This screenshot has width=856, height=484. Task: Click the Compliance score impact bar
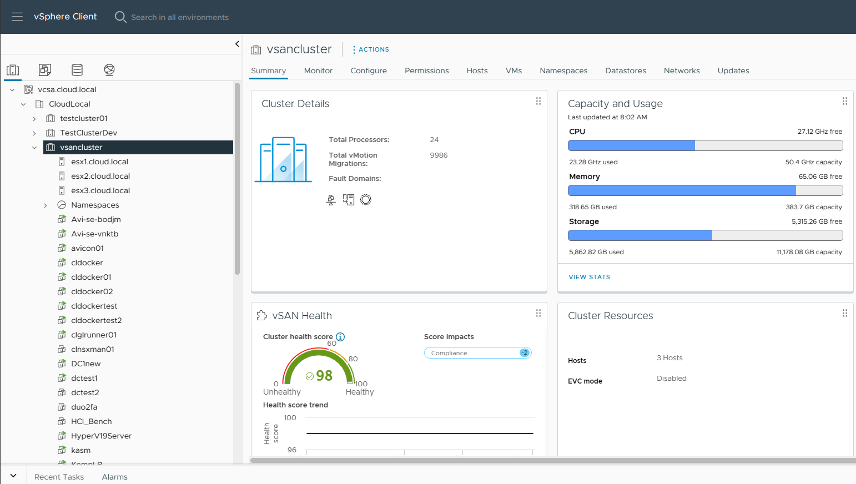pos(477,353)
